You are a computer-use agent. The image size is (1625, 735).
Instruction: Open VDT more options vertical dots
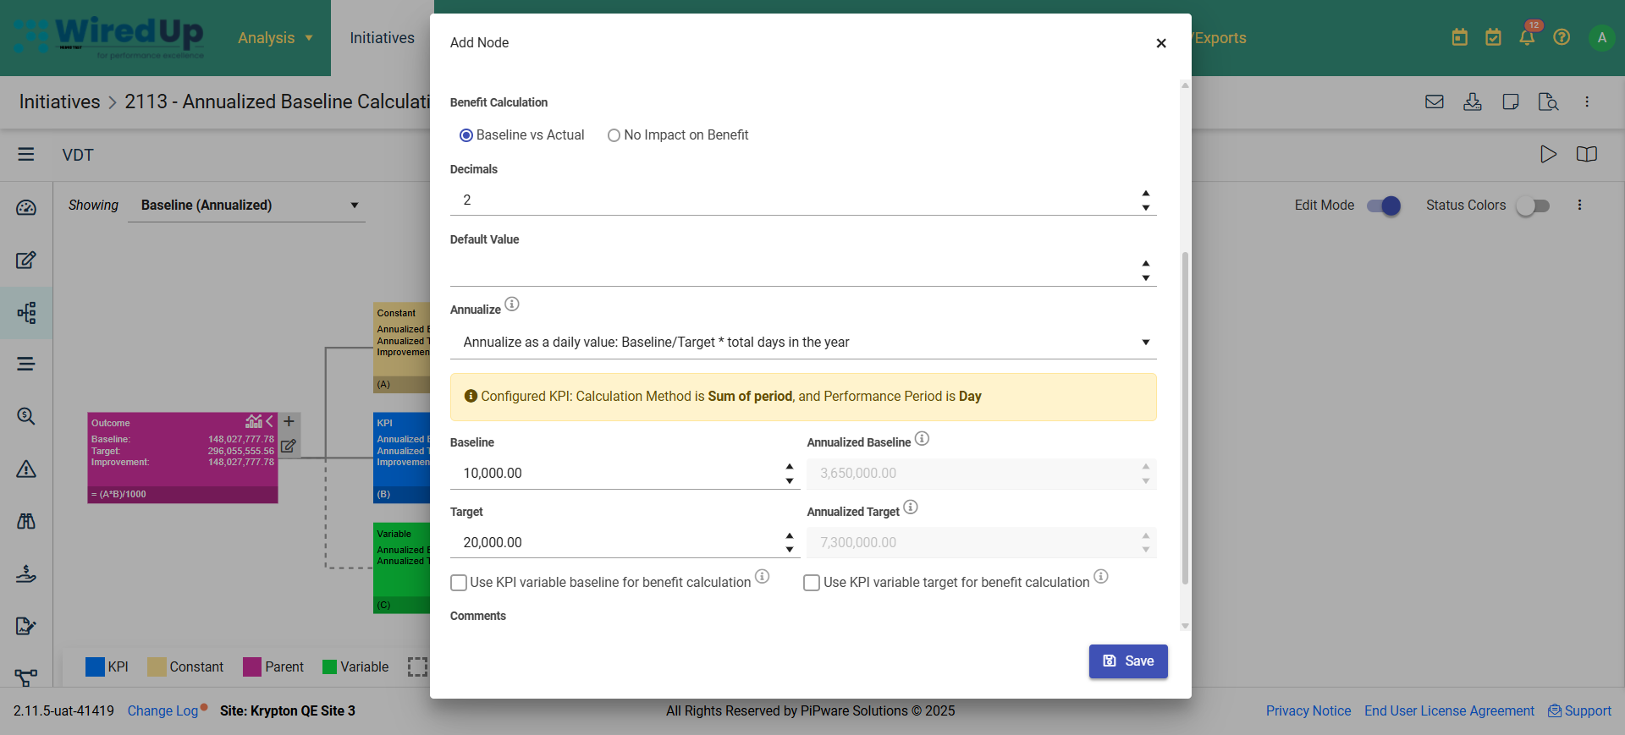[x=1579, y=206]
